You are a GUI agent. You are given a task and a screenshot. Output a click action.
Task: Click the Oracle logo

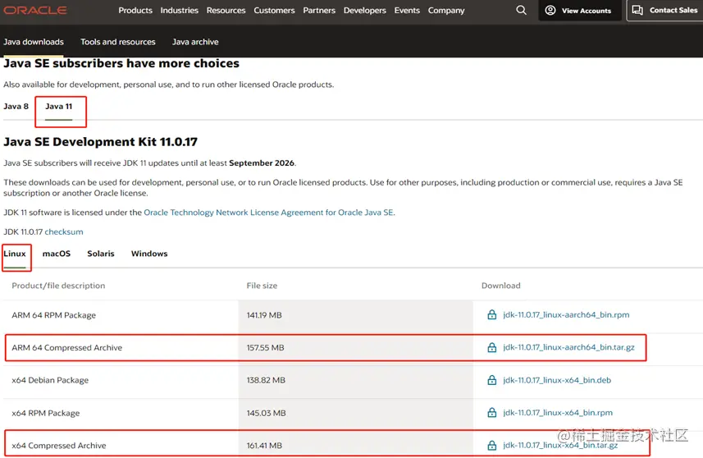coord(34,11)
